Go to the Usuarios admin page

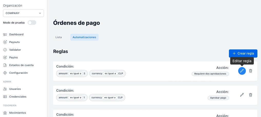[x=15, y=89]
